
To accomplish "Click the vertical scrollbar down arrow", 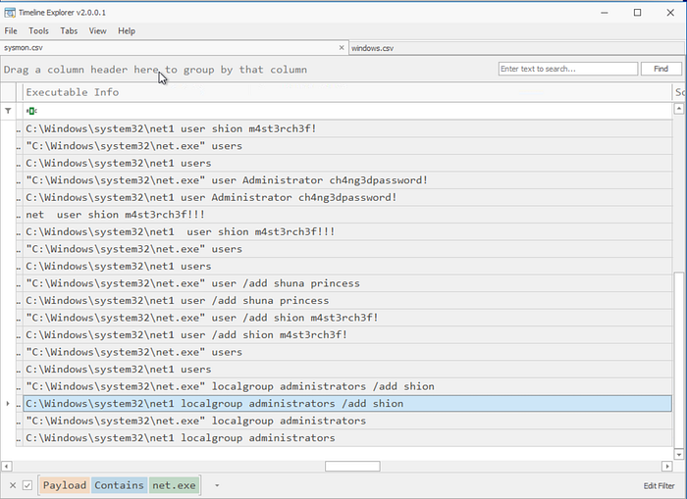I will point(679,454).
